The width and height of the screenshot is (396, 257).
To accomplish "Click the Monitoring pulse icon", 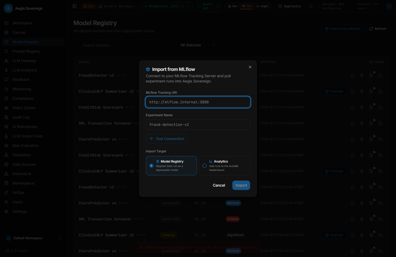I will (x=6, y=89).
